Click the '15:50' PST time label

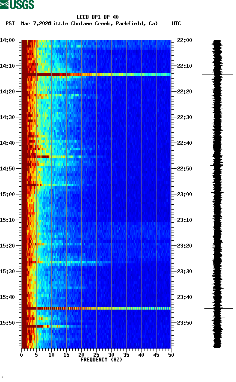7,323
